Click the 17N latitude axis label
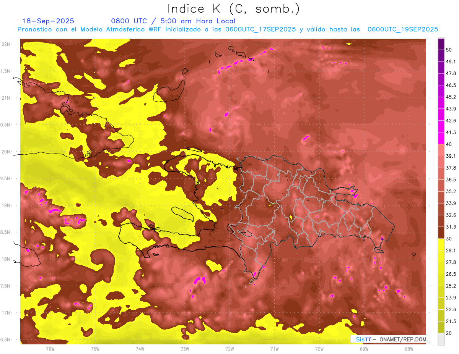This screenshot has height=354, width=459. [7, 313]
